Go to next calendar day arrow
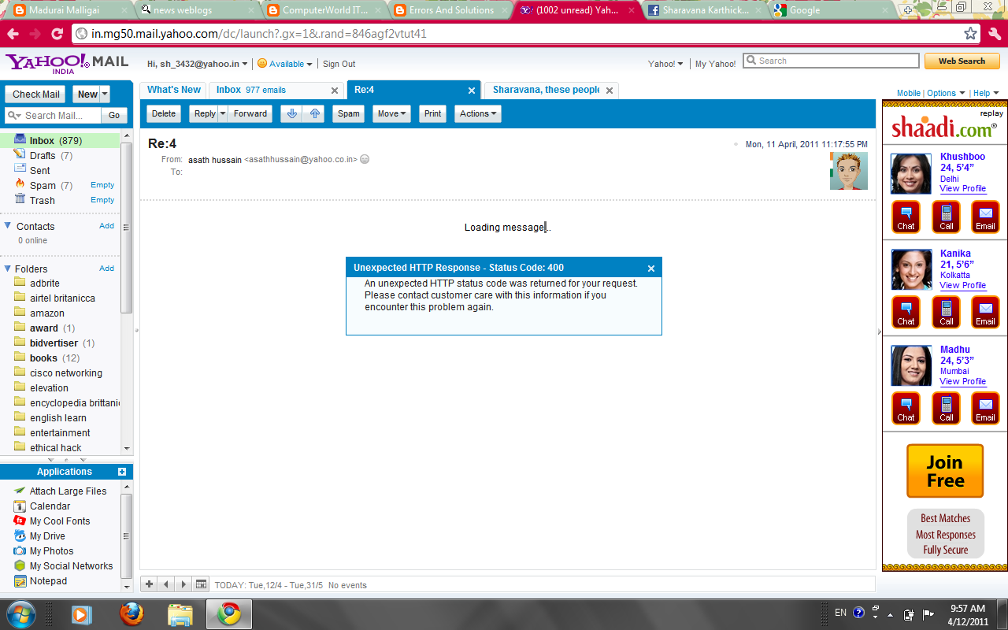 coord(183,584)
